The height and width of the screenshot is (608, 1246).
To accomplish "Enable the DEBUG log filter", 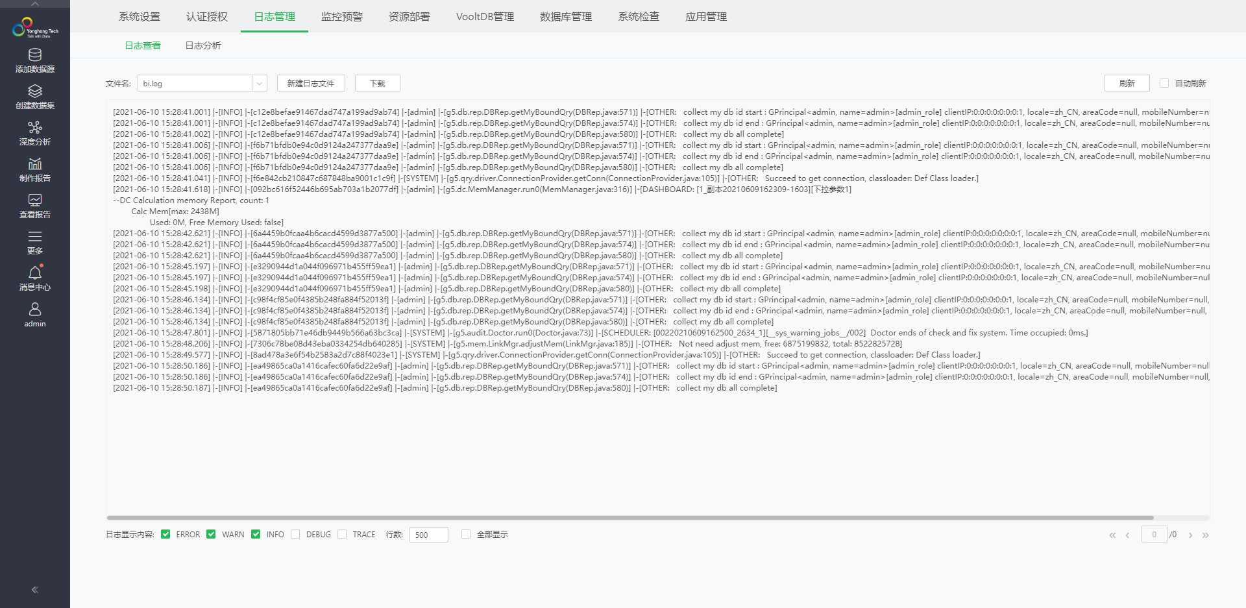I will coord(296,534).
